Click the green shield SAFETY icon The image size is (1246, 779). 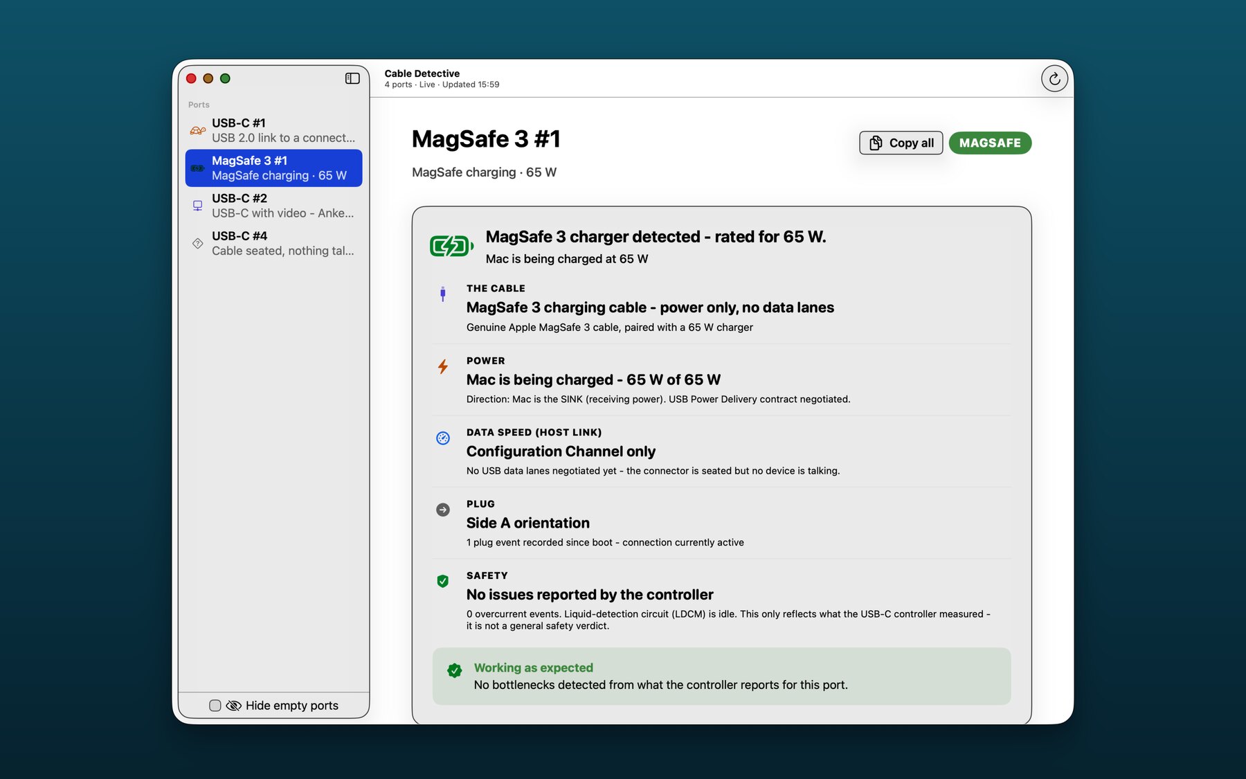(x=443, y=581)
